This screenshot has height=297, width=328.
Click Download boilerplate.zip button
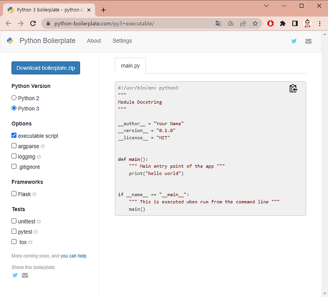pyautogui.click(x=46, y=68)
